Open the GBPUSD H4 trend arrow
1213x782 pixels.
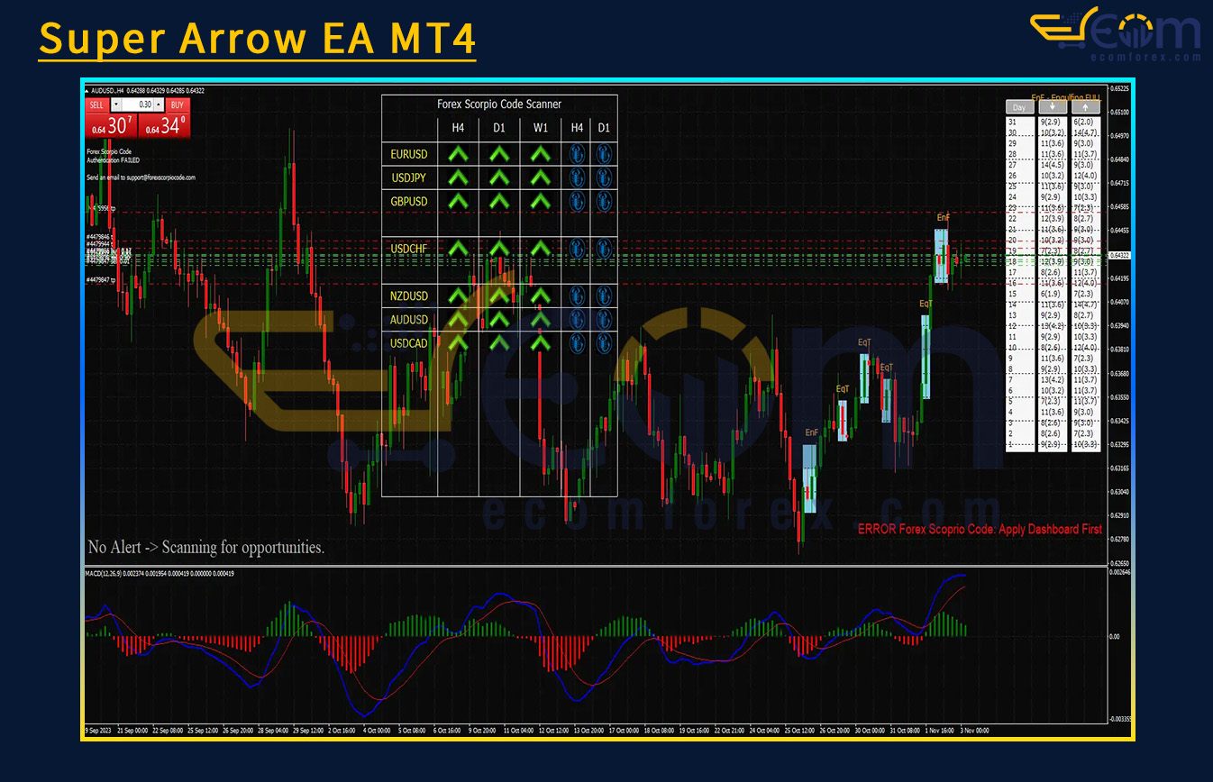[459, 201]
